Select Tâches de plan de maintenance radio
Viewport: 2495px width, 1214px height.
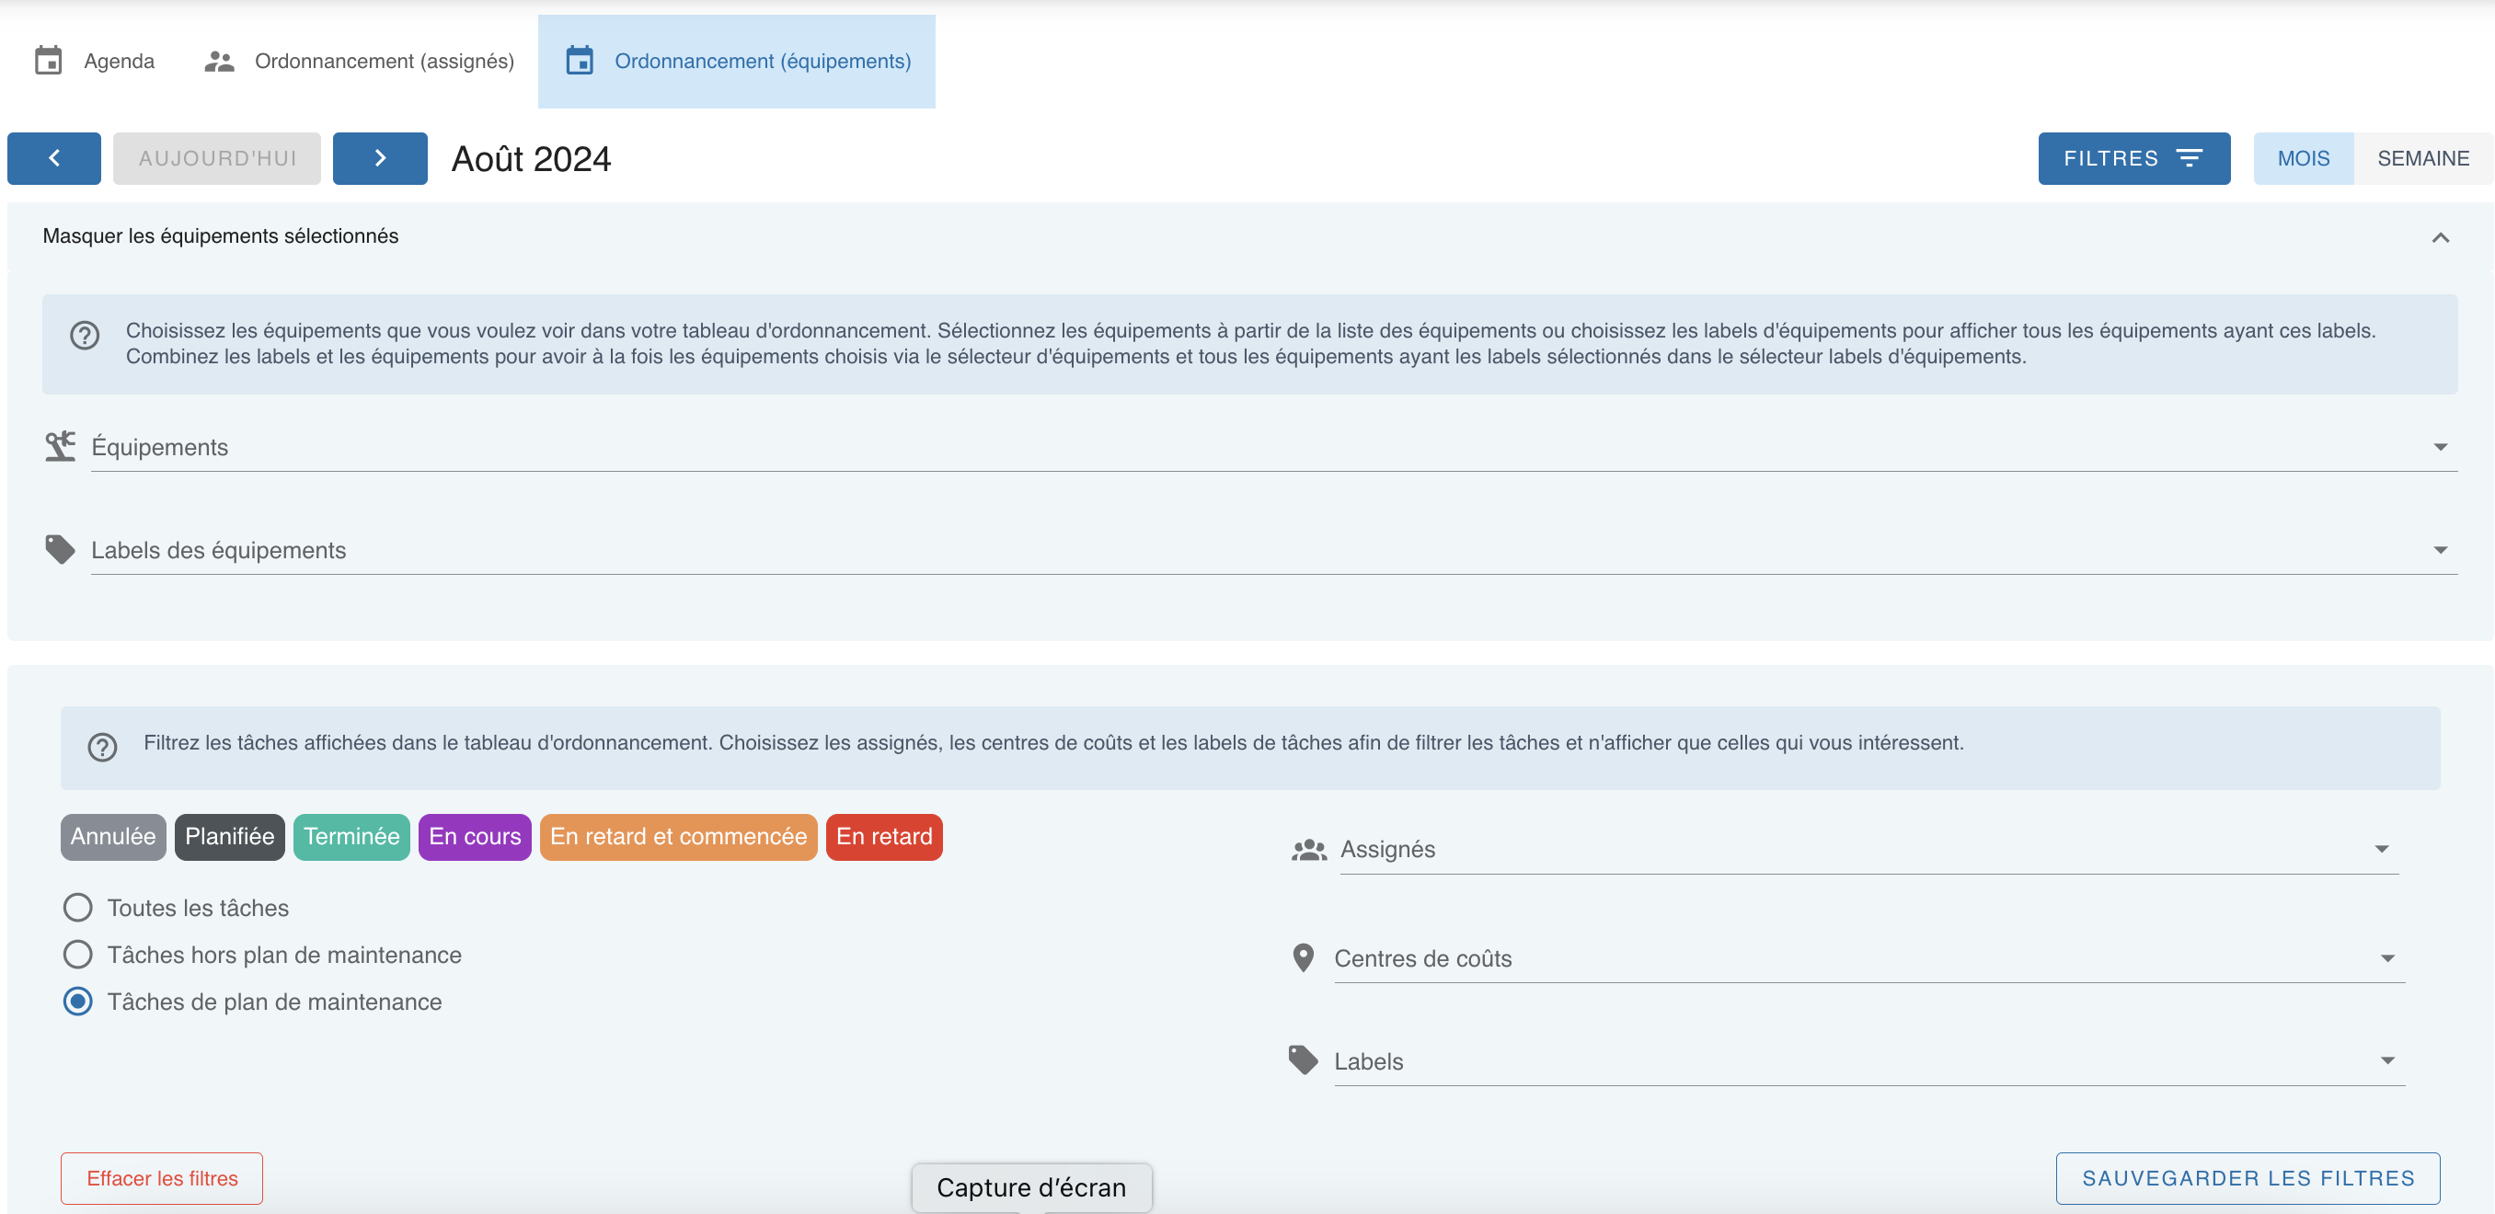(77, 1001)
